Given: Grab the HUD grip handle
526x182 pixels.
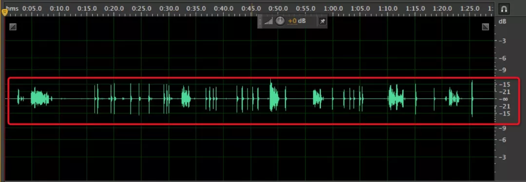Looking at the screenshot, I should (x=260, y=21).
